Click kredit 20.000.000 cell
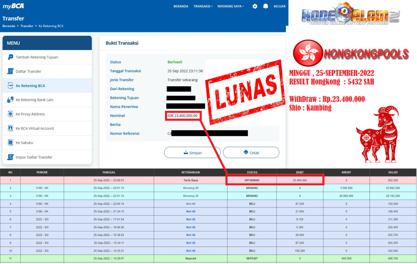417x264 pixels. tap(346, 196)
